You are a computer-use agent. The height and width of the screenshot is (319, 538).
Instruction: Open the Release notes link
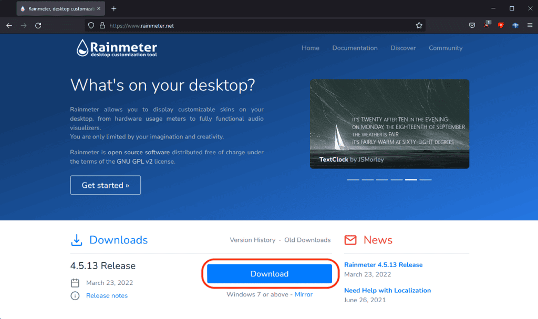pyautogui.click(x=107, y=295)
